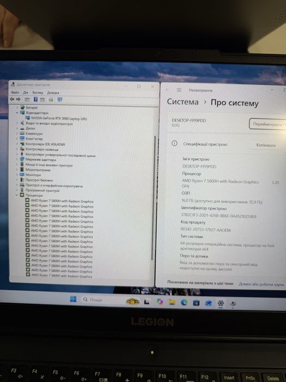Expand Миша й інші вказівні пристрої

[17, 165]
